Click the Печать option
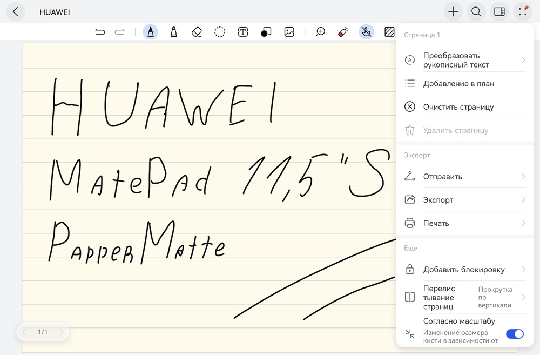This screenshot has width=540, height=355. pyautogui.click(x=465, y=223)
